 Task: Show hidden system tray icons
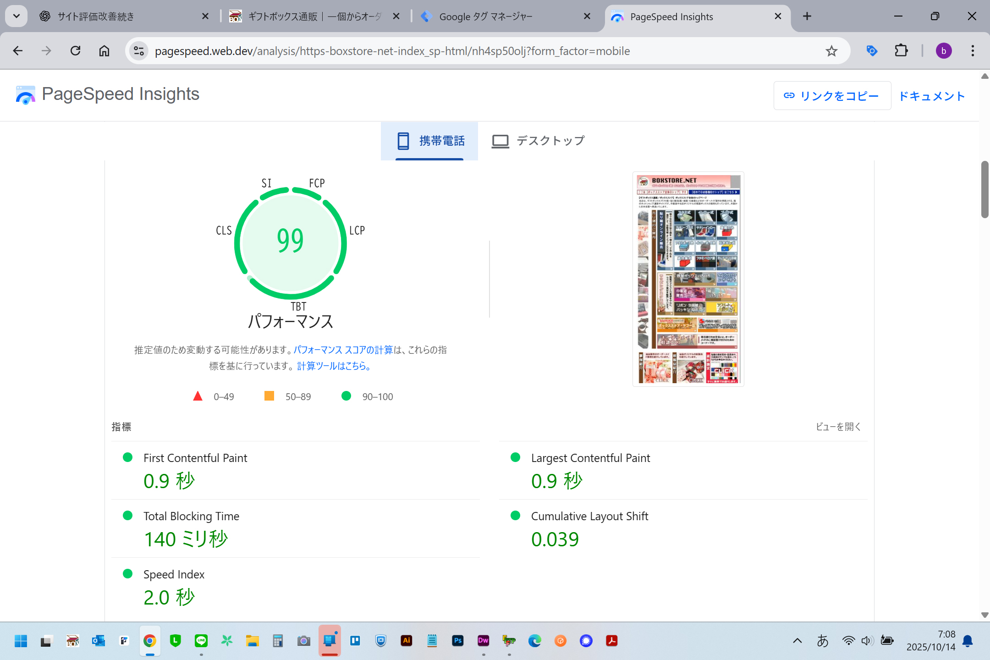click(x=797, y=641)
